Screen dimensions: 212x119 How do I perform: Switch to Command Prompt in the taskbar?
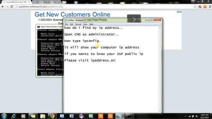(129, 116)
